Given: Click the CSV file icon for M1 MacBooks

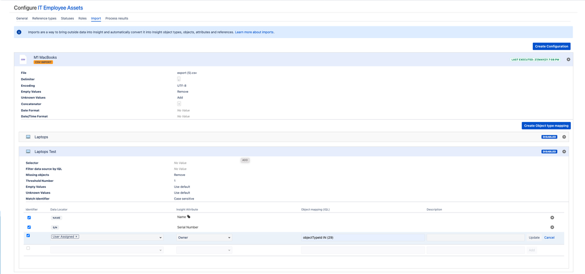Looking at the screenshot, I should tap(23, 59).
